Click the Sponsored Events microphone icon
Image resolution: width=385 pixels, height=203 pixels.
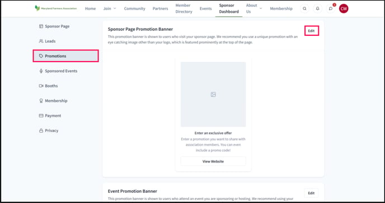point(41,71)
